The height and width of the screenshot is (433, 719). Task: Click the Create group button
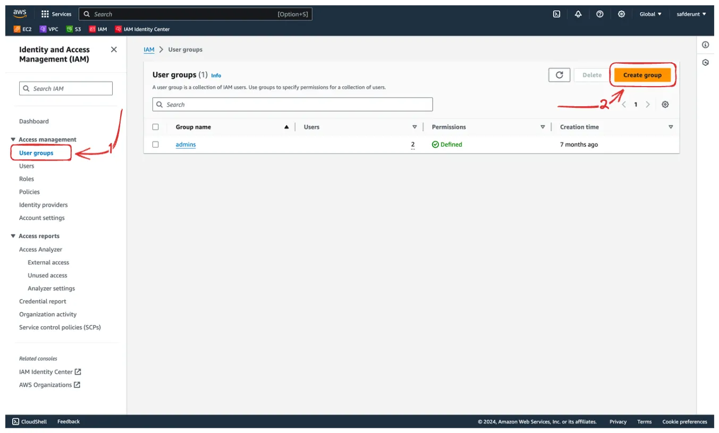pos(642,75)
